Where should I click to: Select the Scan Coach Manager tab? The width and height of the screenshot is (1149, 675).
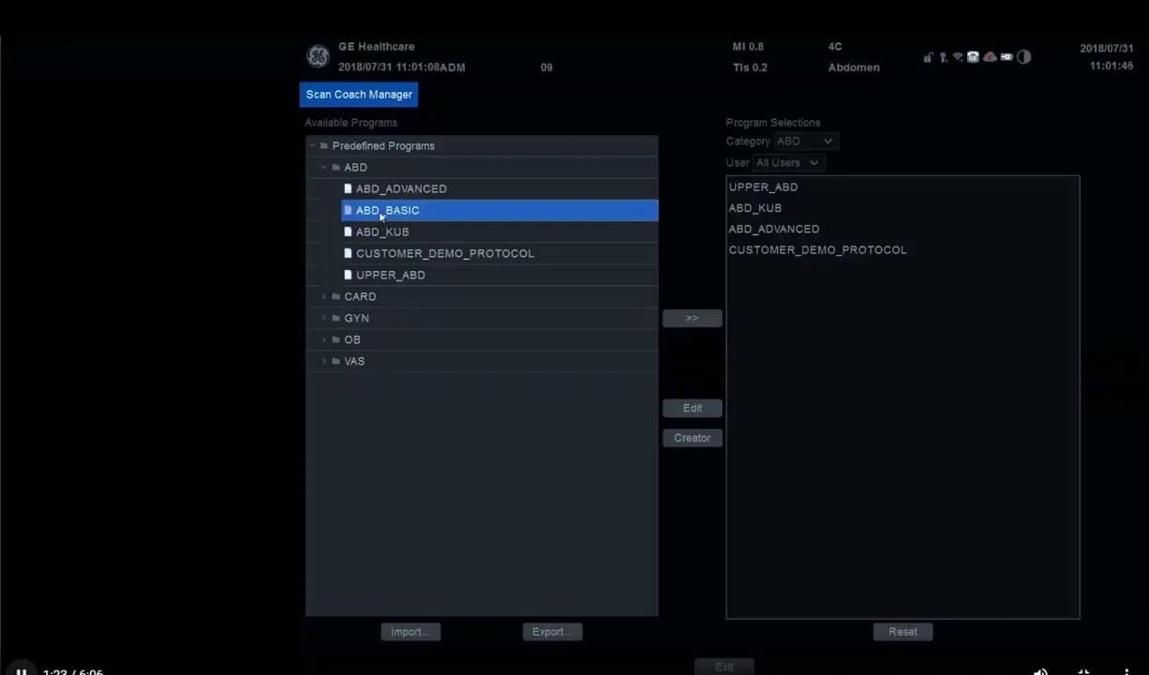(x=358, y=94)
